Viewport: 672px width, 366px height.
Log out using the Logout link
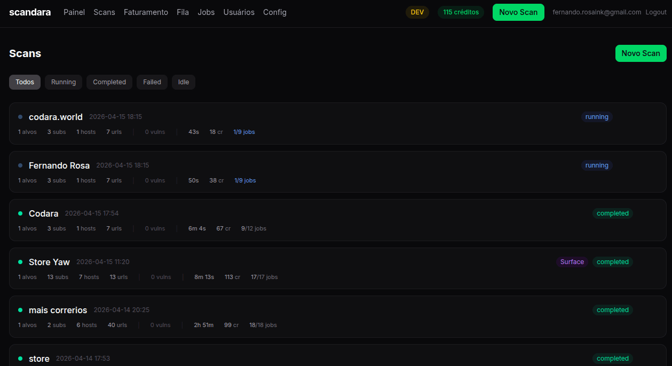pos(655,12)
